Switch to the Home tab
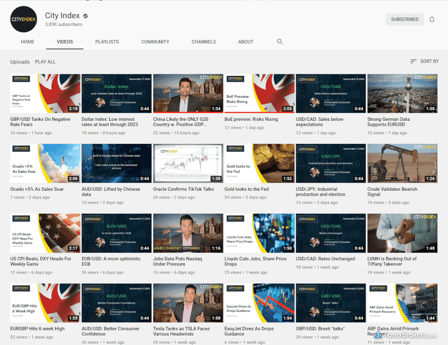 (27, 42)
